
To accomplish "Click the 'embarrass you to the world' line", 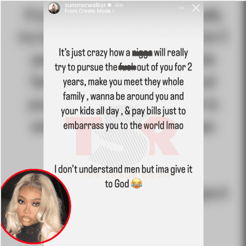I will tap(123, 125).
